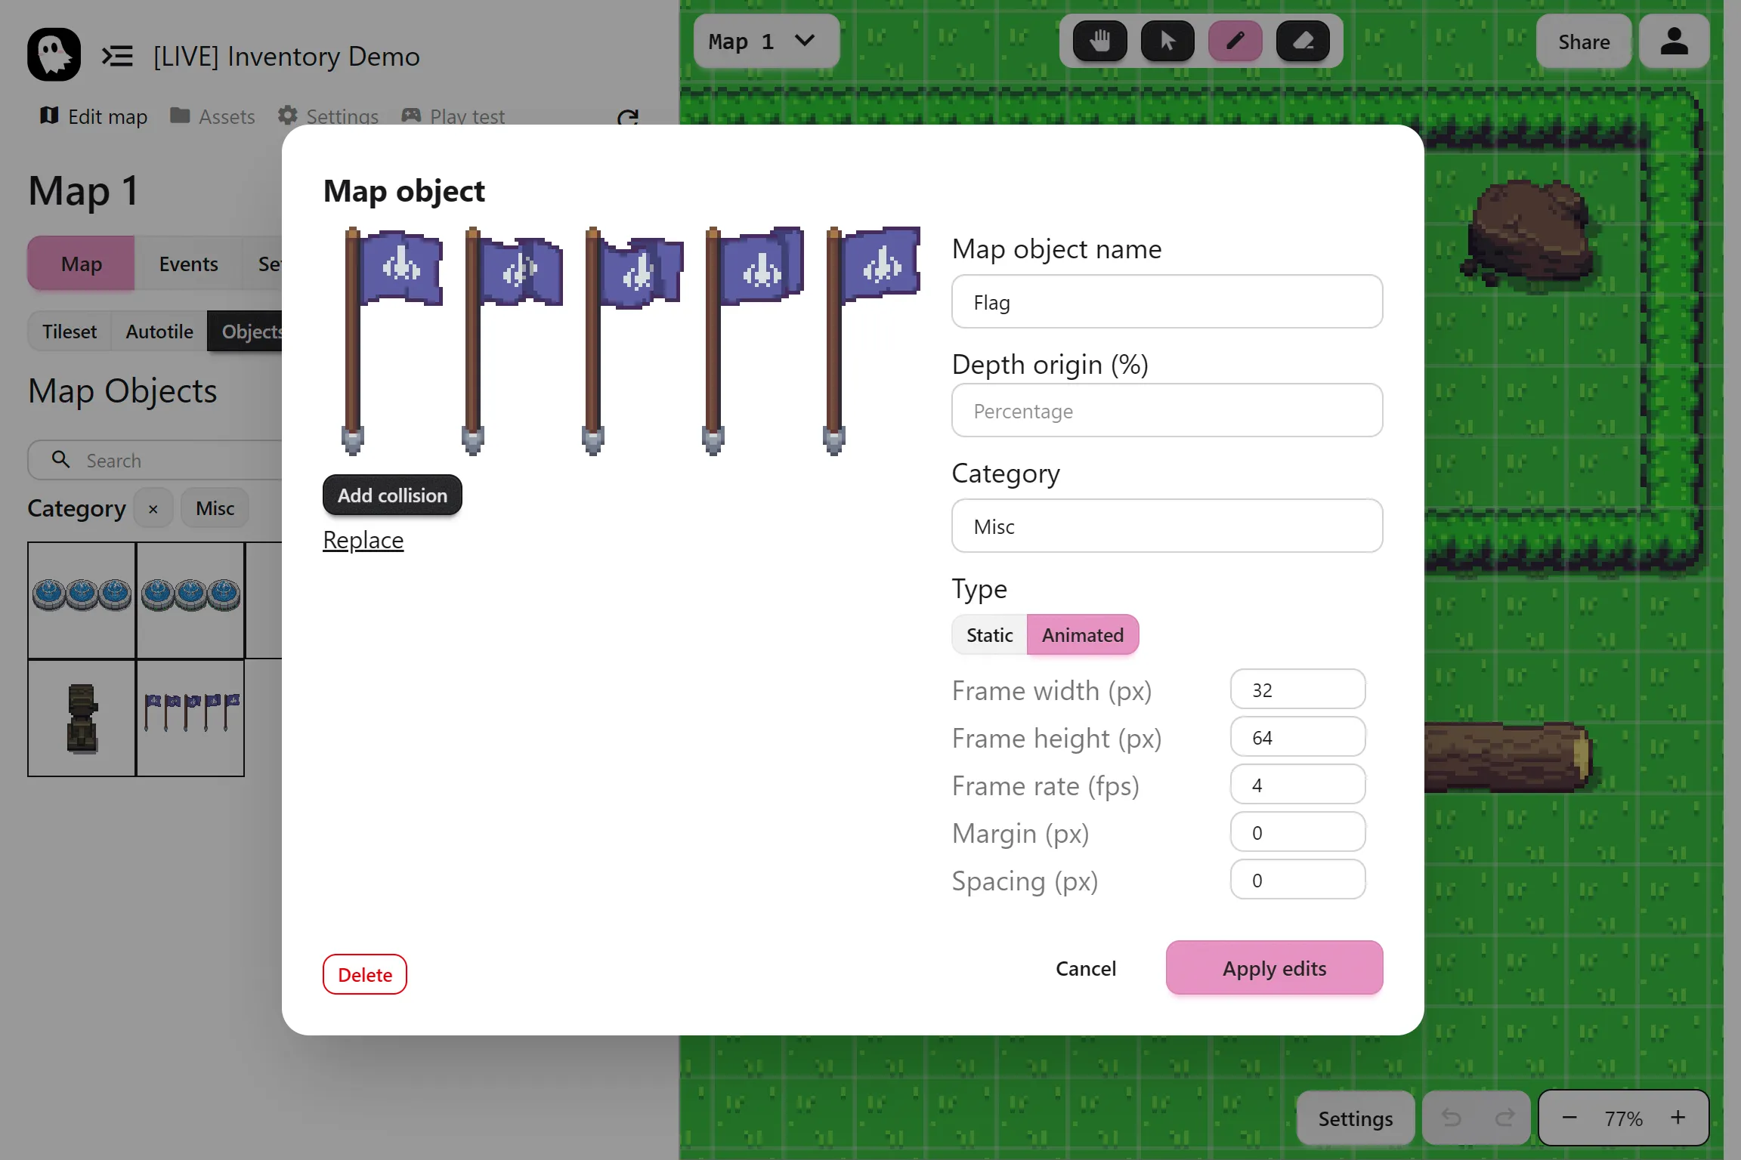Clear category filter with × chip

click(x=153, y=509)
